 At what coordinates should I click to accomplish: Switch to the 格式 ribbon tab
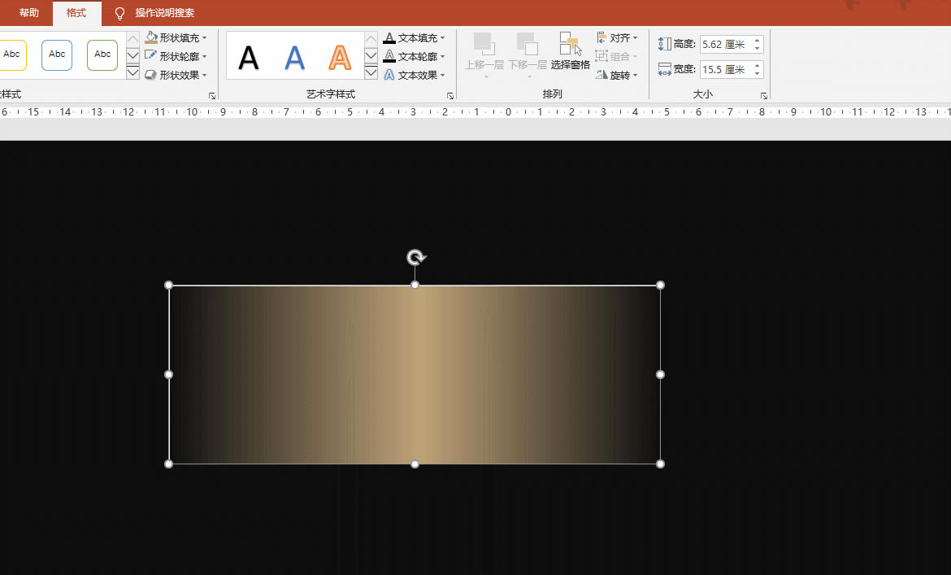pyautogui.click(x=76, y=13)
